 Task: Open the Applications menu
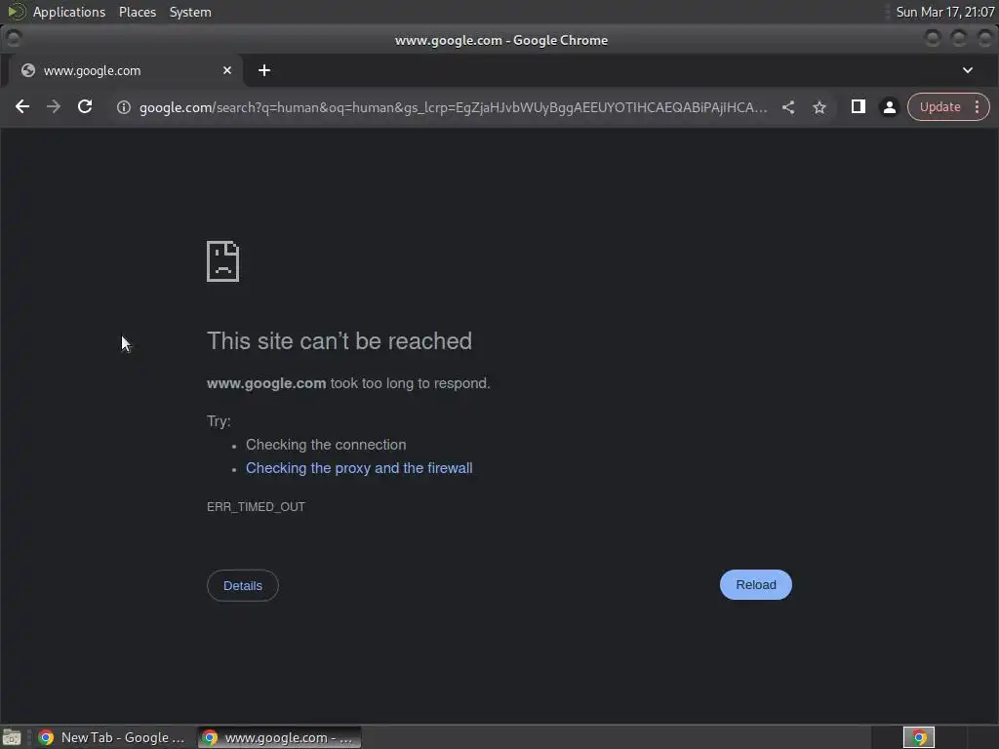(69, 12)
